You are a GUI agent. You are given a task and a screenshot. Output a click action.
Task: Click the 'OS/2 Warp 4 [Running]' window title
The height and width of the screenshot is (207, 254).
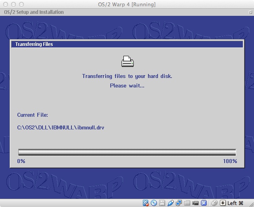[x=127, y=4]
